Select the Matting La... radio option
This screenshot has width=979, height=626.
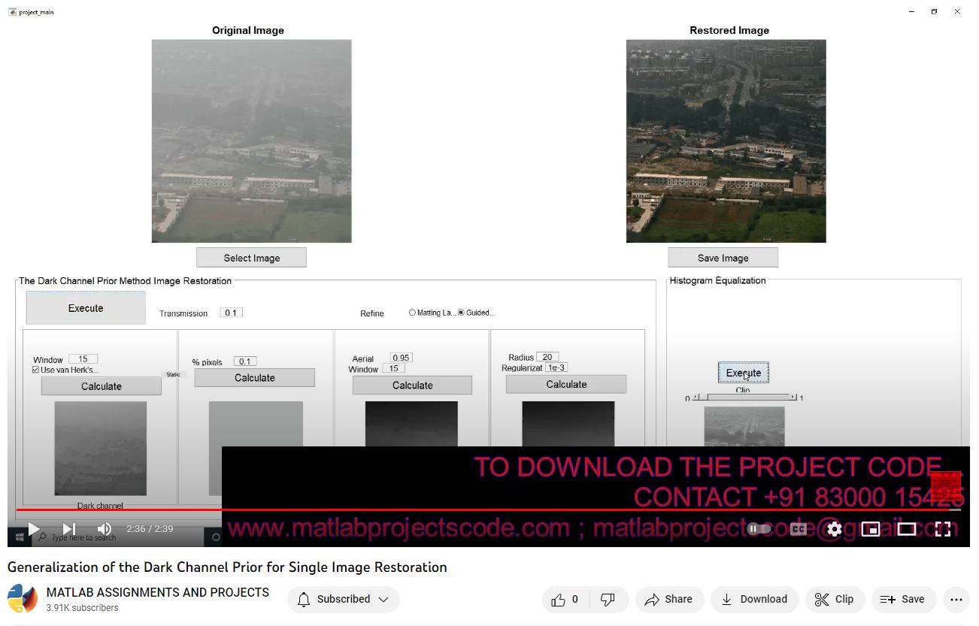pos(412,313)
